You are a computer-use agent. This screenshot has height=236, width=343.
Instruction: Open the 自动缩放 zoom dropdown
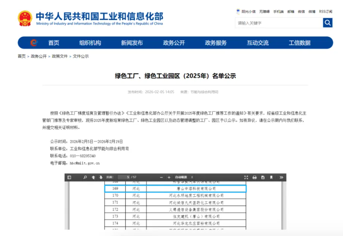click(184, 177)
